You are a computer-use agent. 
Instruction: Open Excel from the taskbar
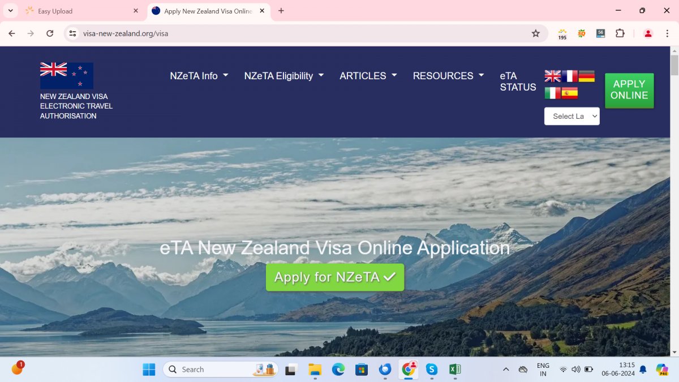(x=454, y=370)
